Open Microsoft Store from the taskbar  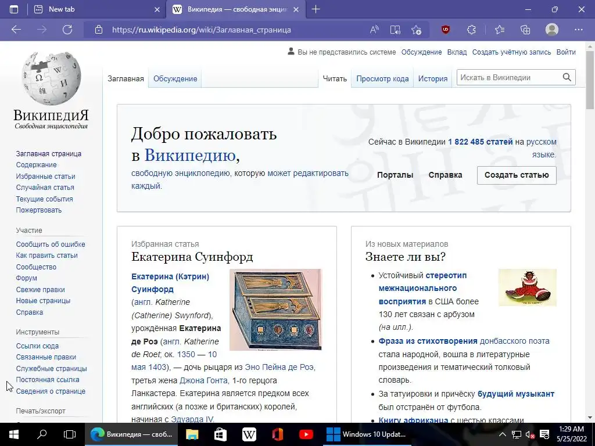coord(220,434)
